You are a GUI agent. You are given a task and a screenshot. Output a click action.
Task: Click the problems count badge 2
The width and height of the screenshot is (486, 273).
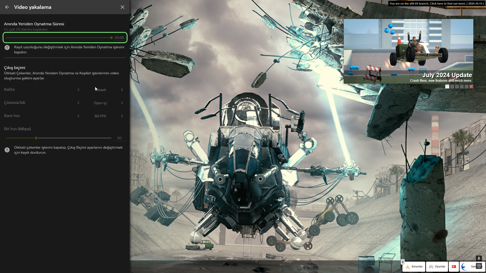[403, 262]
